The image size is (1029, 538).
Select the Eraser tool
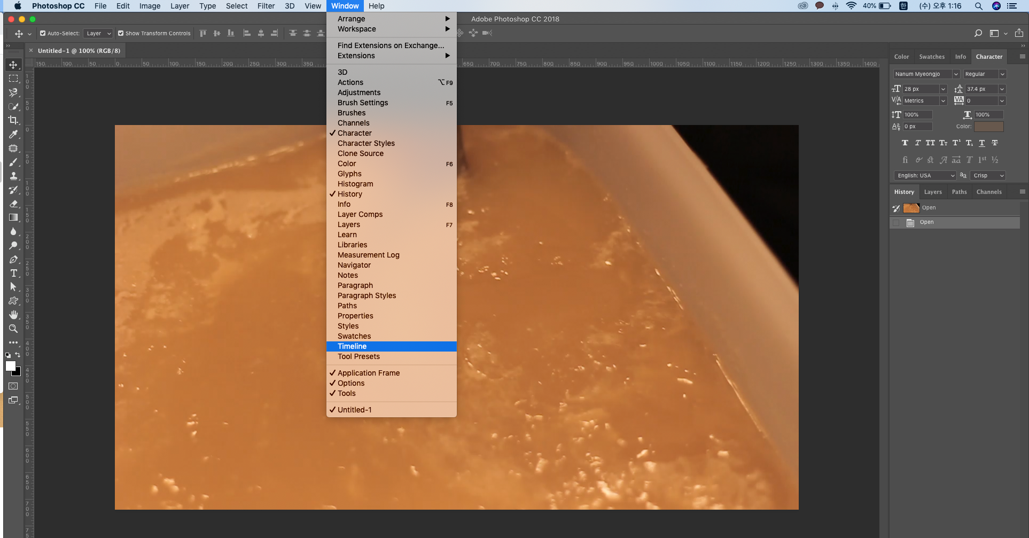[13, 204]
